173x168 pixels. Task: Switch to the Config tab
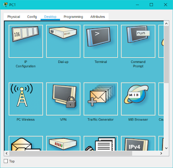32,17
